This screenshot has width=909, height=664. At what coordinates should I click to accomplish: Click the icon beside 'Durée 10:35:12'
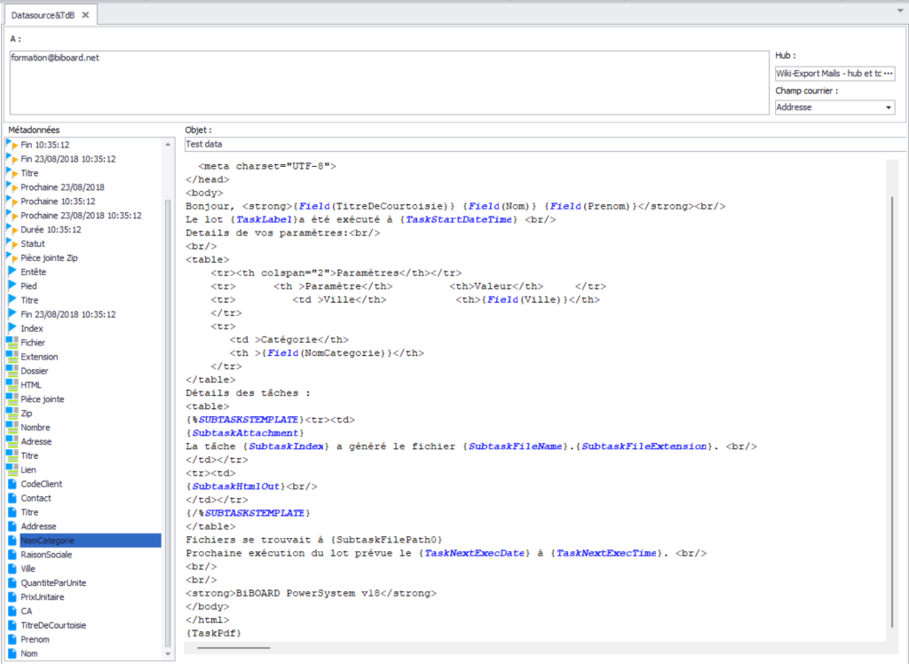coord(12,229)
